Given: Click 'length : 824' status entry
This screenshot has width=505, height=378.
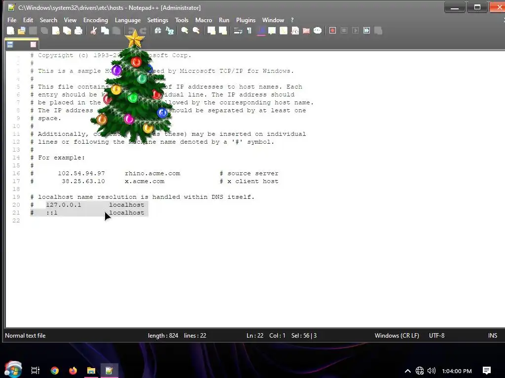Looking at the screenshot, I should [163, 336].
